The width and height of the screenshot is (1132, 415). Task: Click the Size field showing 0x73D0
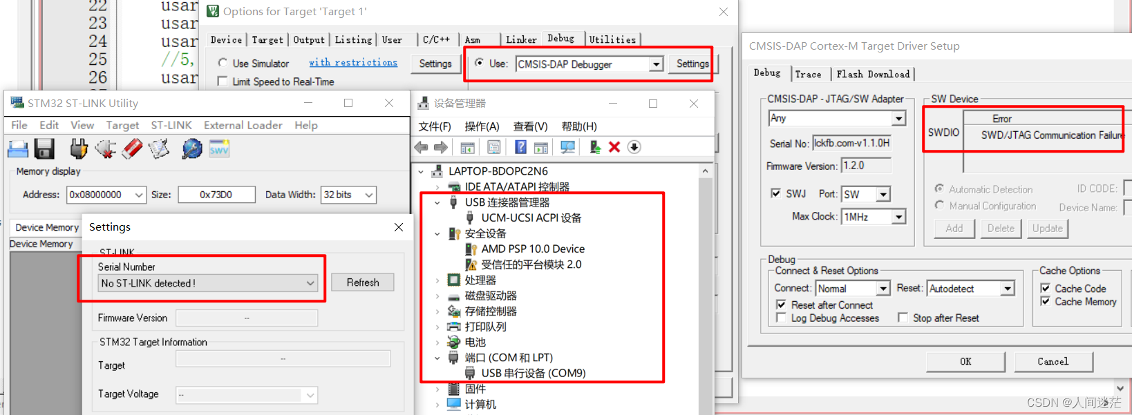coord(216,195)
